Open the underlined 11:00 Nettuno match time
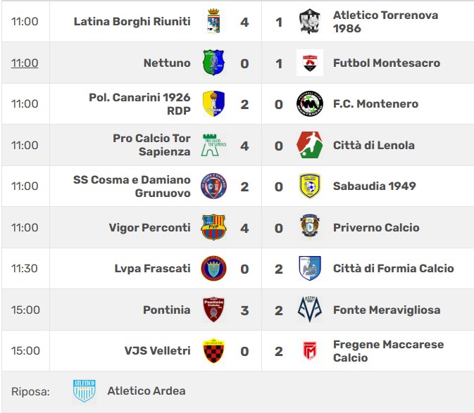 (25, 63)
